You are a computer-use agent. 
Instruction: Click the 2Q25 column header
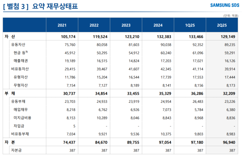pos(222,25)
